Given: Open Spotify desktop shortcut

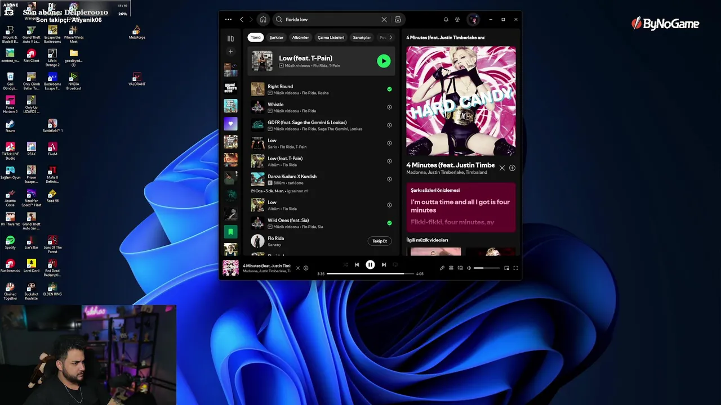Looking at the screenshot, I should point(10,242).
